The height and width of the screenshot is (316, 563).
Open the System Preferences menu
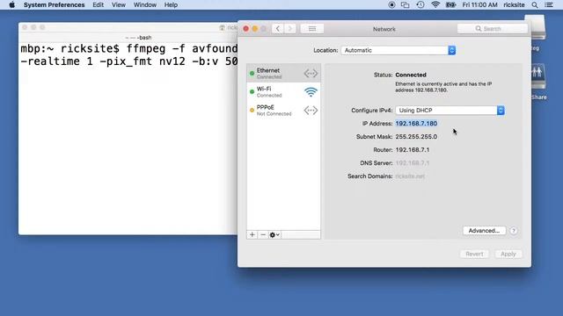tap(55, 5)
